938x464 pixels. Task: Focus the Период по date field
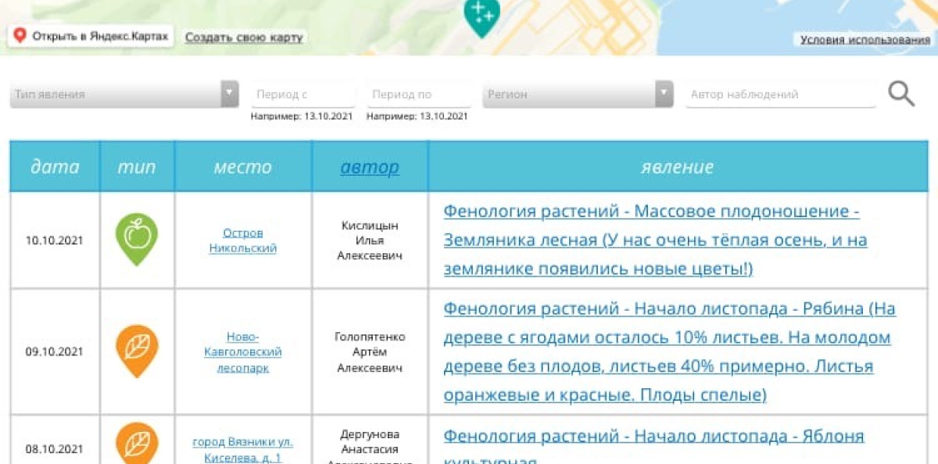click(x=419, y=95)
